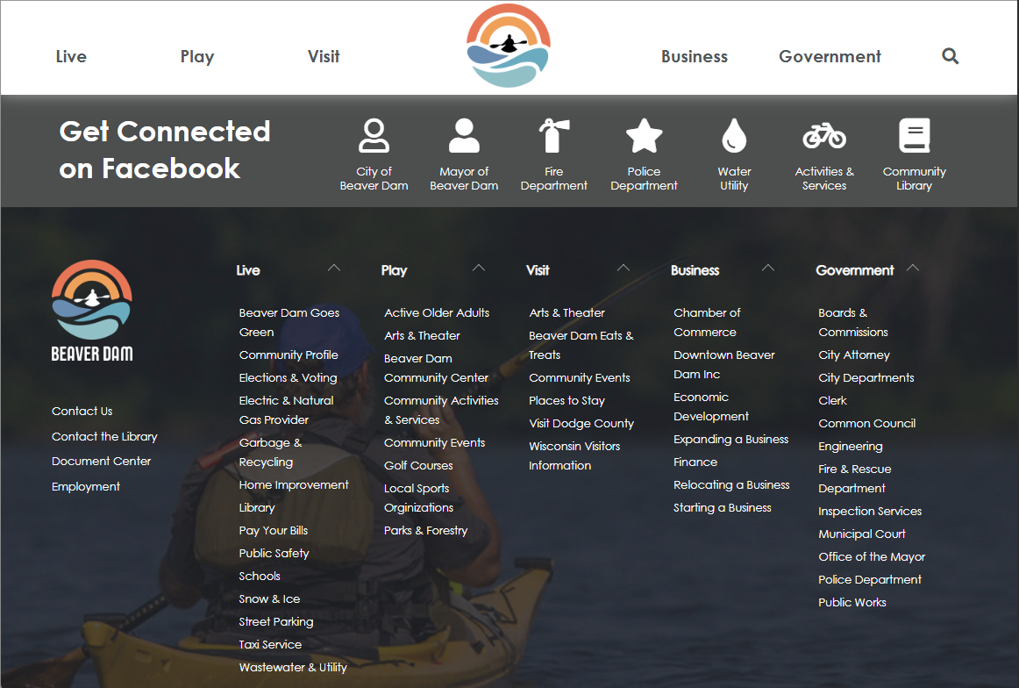The image size is (1019, 688).
Task: Open Electric & Natural Gas Provider link
Action: [x=286, y=411]
